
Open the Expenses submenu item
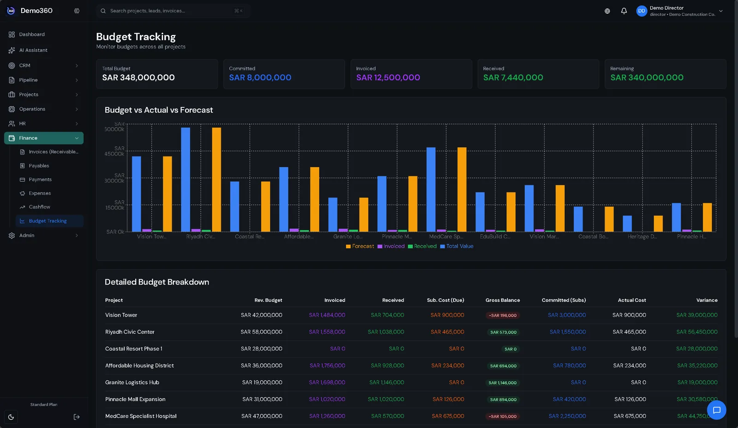pos(49,193)
